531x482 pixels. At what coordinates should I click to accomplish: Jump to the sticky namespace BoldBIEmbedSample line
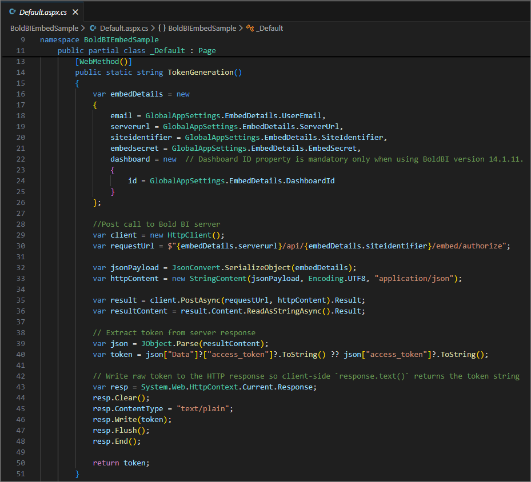tap(99, 40)
